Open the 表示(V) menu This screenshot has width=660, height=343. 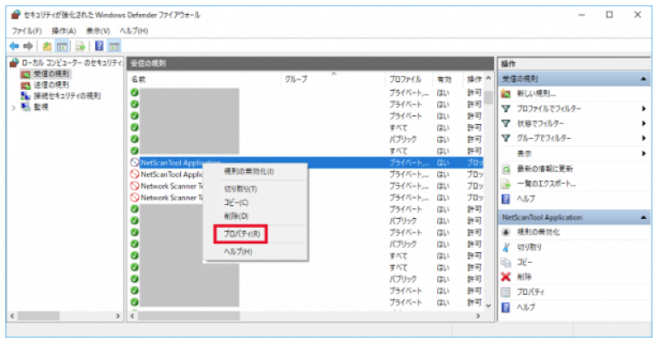98,31
